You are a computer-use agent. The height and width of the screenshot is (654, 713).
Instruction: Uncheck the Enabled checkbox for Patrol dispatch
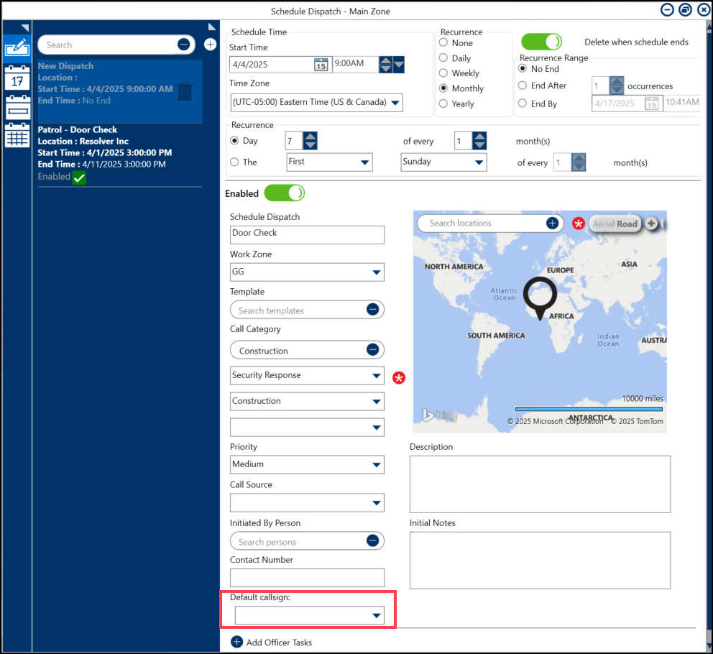pos(79,178)
